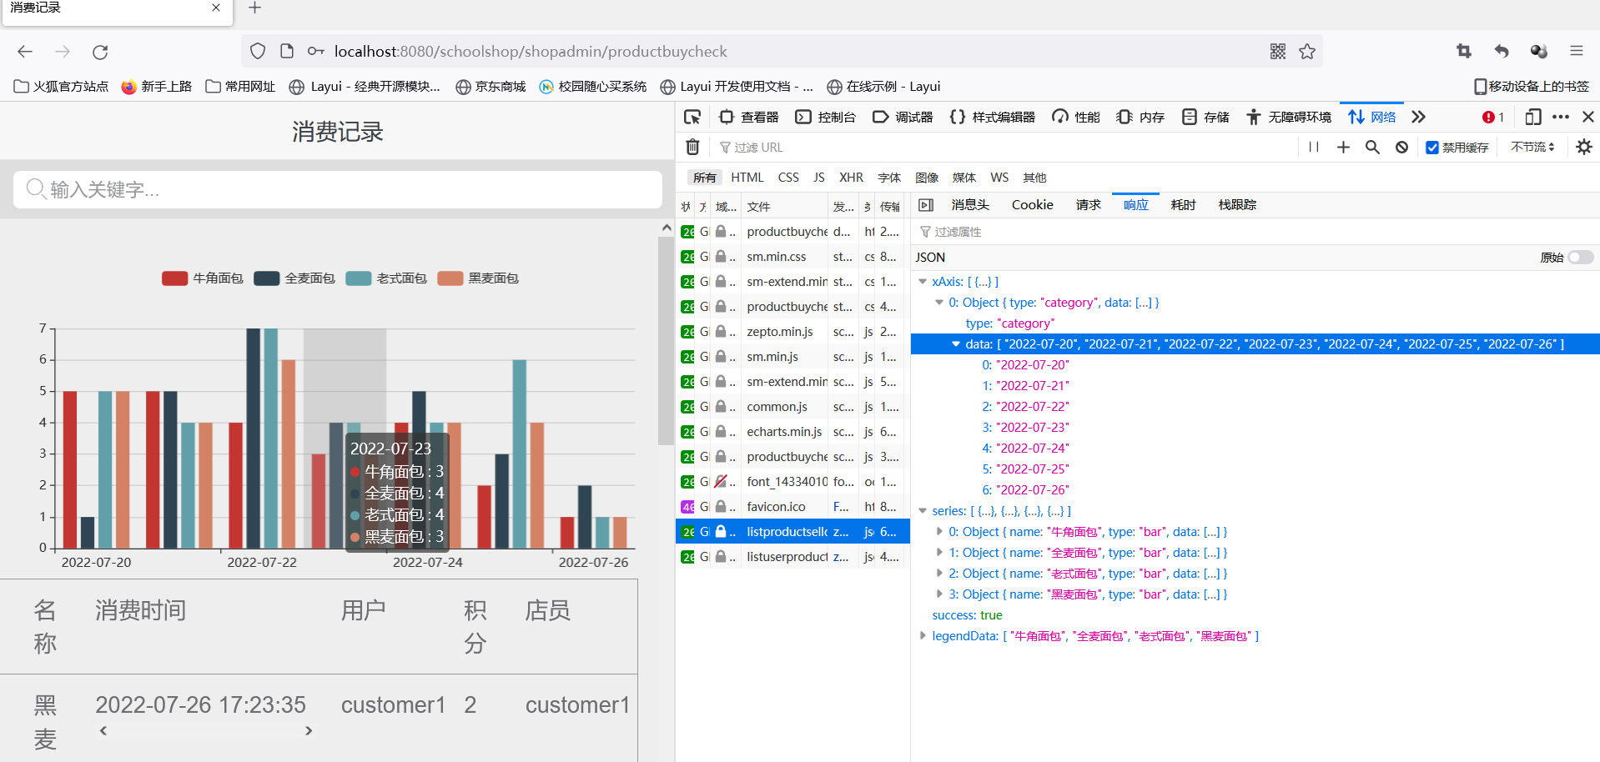Collapse the series JSON node
1600x762 pixels.
pos(923,511)
